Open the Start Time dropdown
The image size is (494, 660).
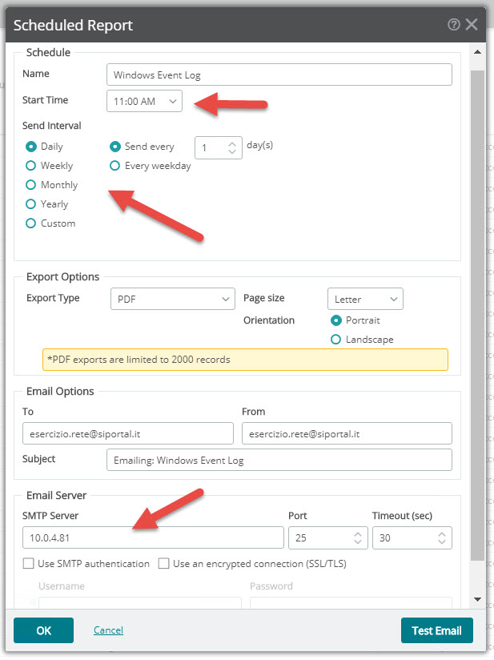144,102
